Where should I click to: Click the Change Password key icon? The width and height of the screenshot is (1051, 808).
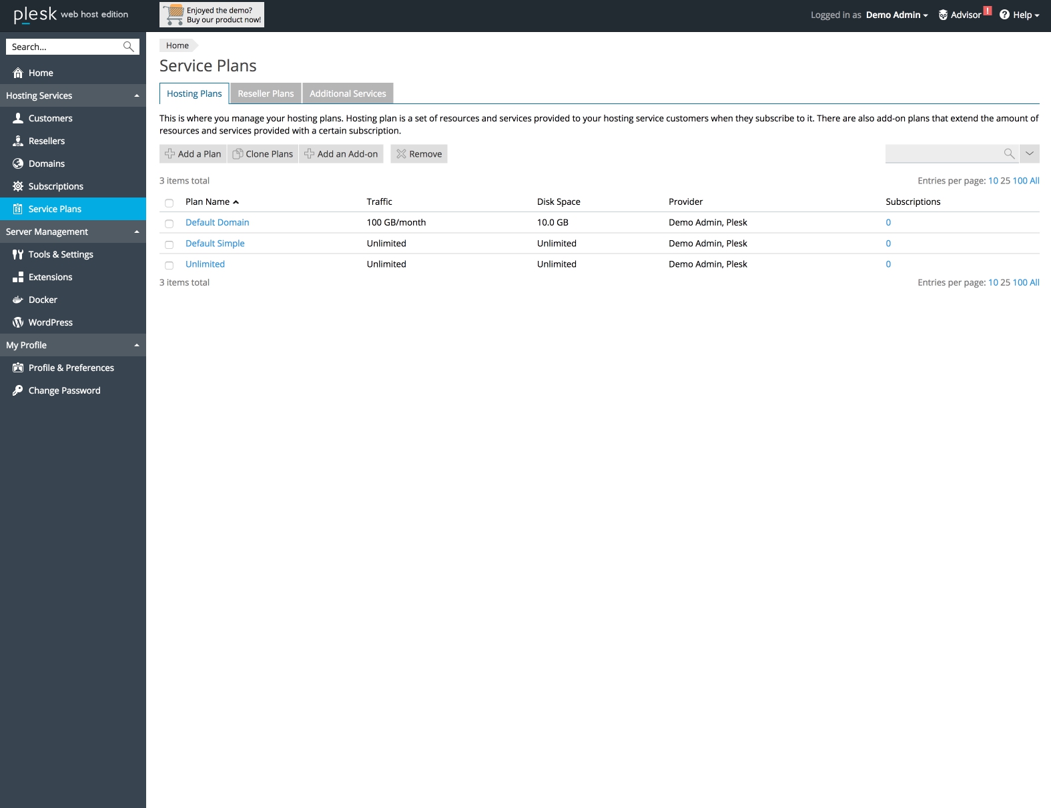coord(18,390)
